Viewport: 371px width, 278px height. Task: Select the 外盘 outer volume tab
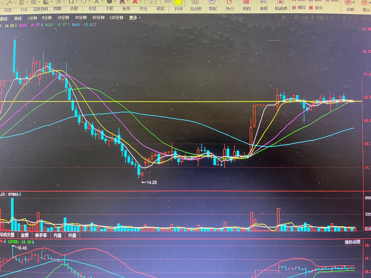(x=72, y=235)
